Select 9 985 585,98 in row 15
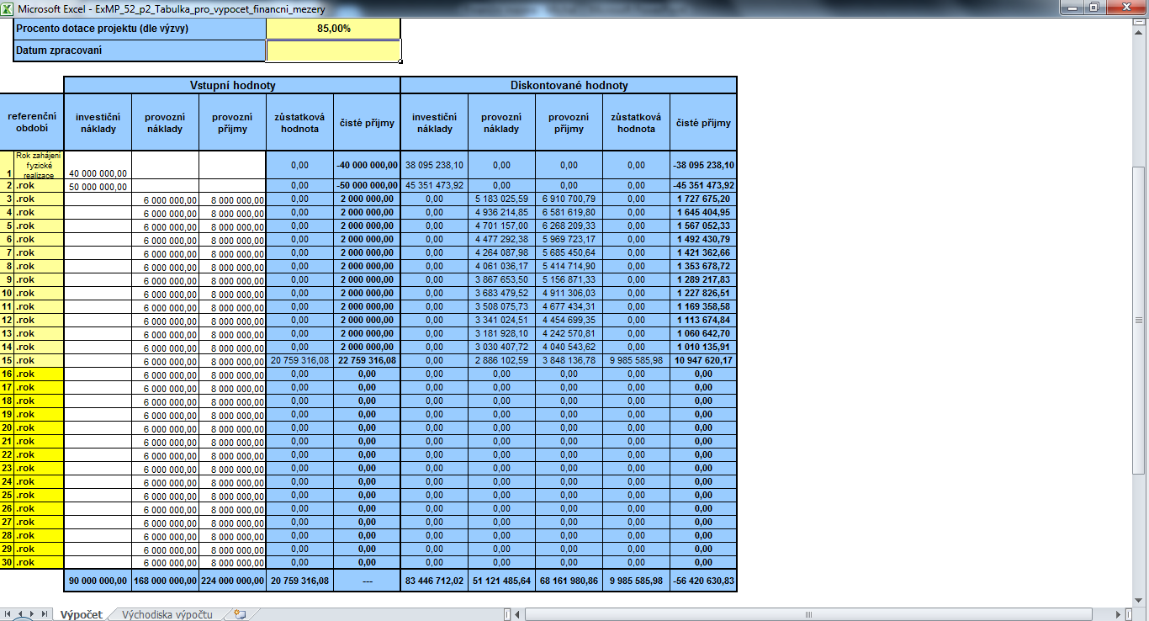This screenshot has width=1149, height=621. point(636,360)
